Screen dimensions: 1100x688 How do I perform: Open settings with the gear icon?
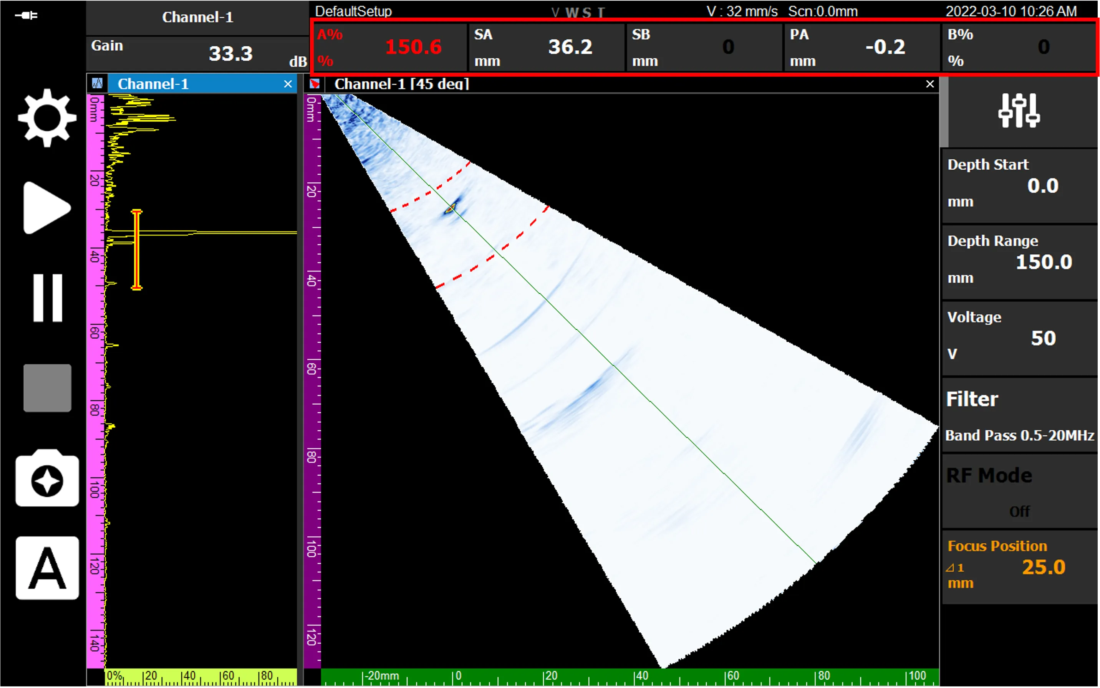(47, 118)
